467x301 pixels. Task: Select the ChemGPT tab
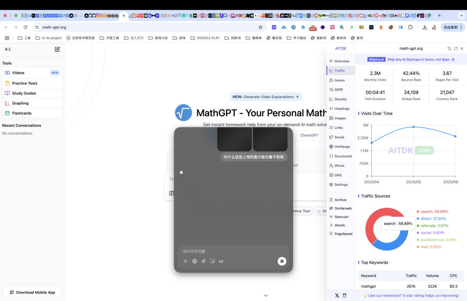[x=309, y=135]
